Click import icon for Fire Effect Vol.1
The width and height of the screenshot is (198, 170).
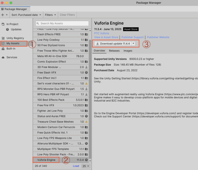click(86, 78)
